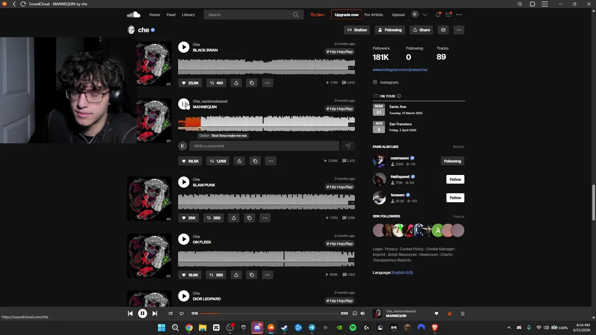The height and width of the screenshot is (335, 596).
Task: Open the artist profile three-dot more menu
Action: (459, 30)
